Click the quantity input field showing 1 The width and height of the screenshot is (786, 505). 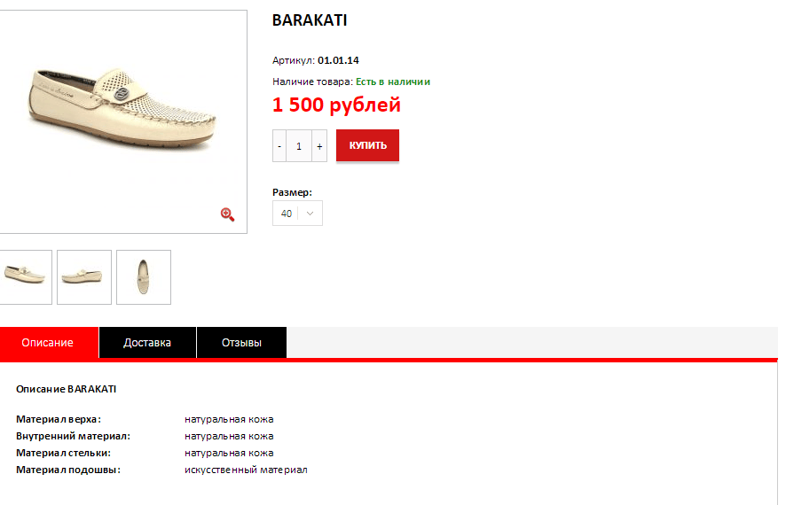click(299, 146)
